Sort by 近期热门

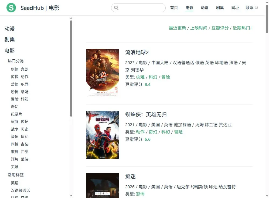point(242,28)
